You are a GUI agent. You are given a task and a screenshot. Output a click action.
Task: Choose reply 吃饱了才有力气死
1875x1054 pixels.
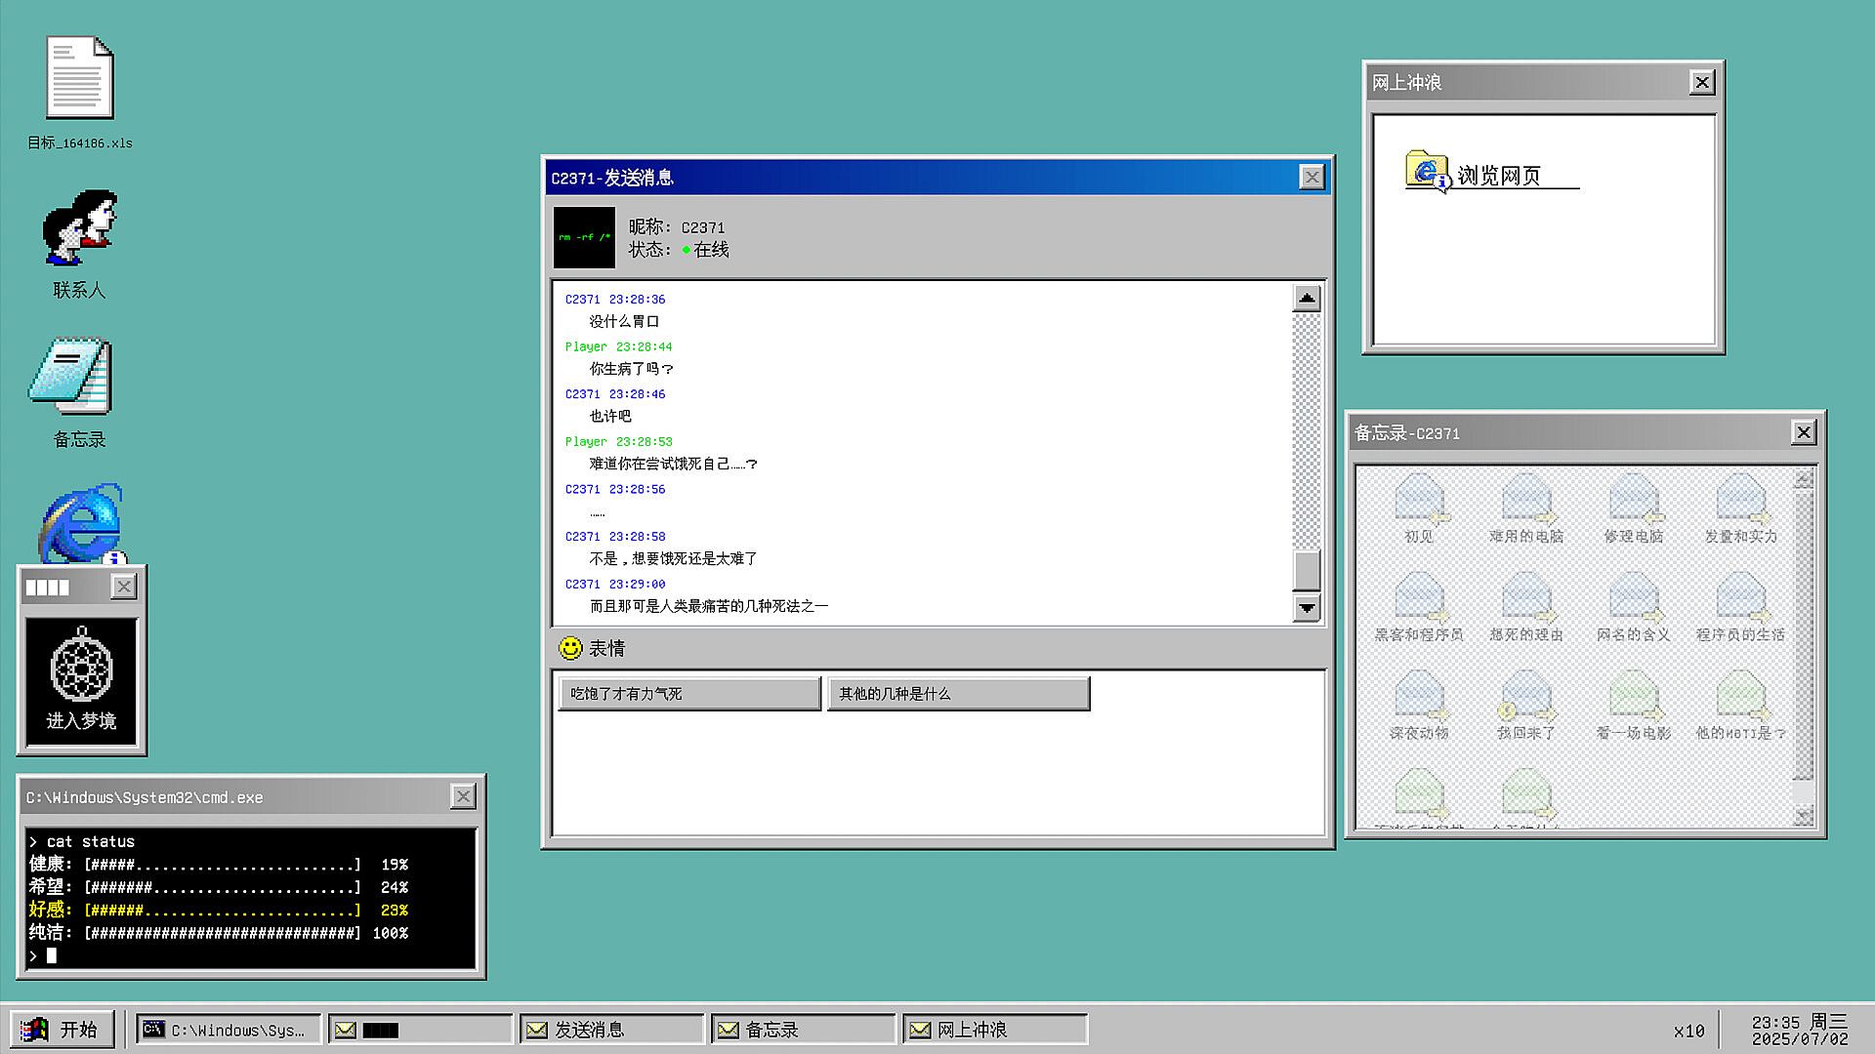click(688, 694)
